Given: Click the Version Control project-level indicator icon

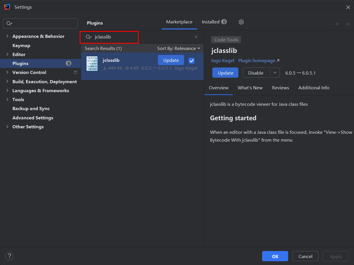Looking at the screenshot, I should 76,72.
